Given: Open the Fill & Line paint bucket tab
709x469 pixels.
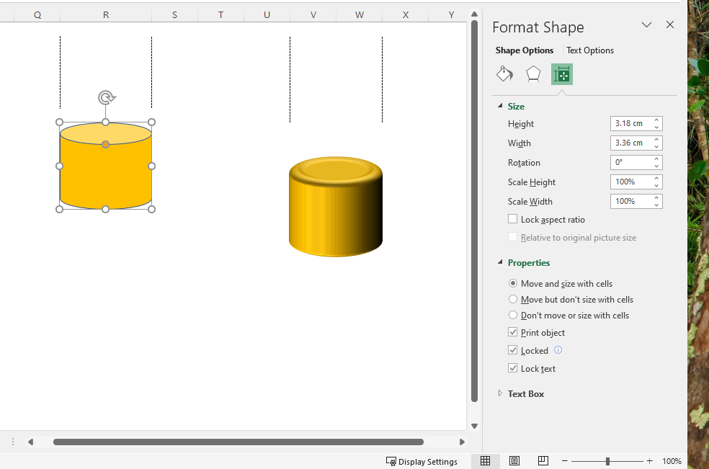Looking at the screenshot, I should pyautogui.click(x=504, y=74).
